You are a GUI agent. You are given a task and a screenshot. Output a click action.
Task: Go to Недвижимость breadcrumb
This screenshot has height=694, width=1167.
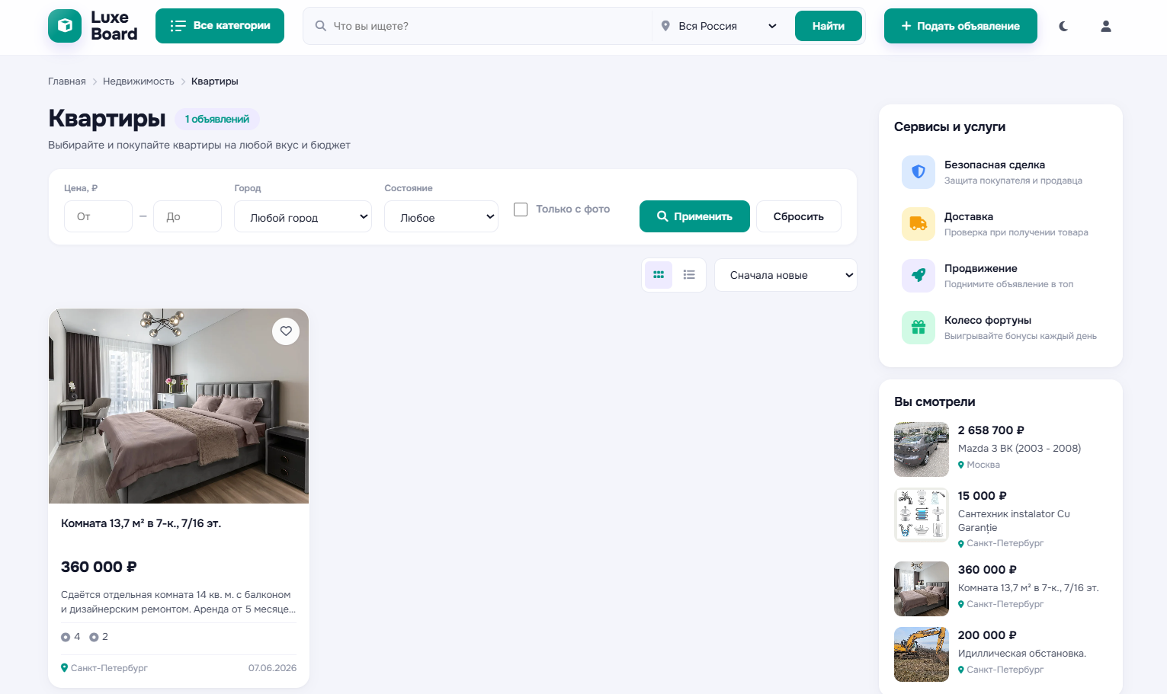[x=139, y=82]
